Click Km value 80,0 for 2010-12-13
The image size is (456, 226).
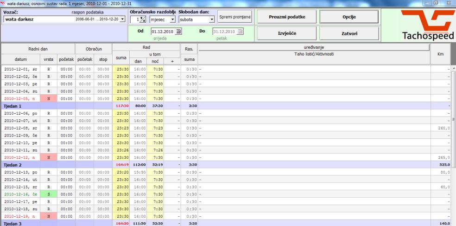pos(445,172)
